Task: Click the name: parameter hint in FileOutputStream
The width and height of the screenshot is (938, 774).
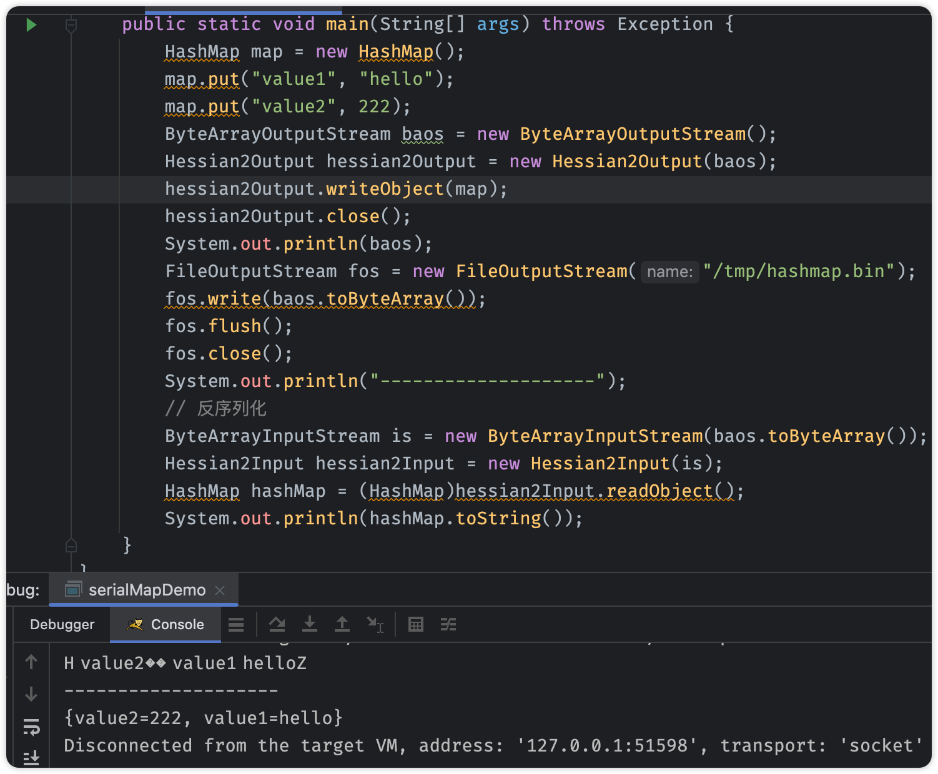Action: 669,272
